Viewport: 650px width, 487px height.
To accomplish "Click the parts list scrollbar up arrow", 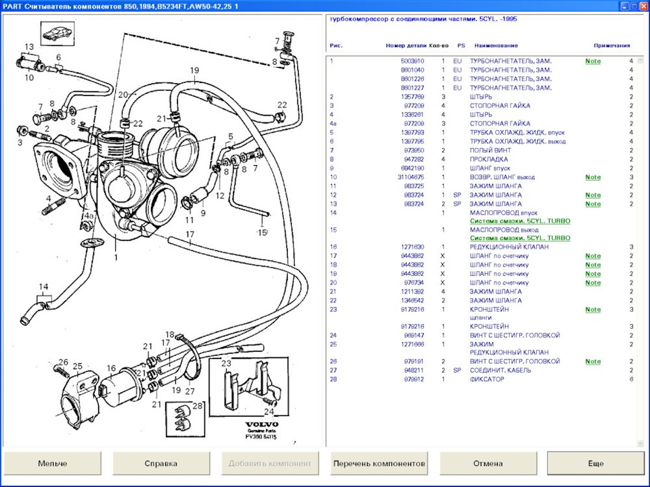I will [x=641, y=59].
